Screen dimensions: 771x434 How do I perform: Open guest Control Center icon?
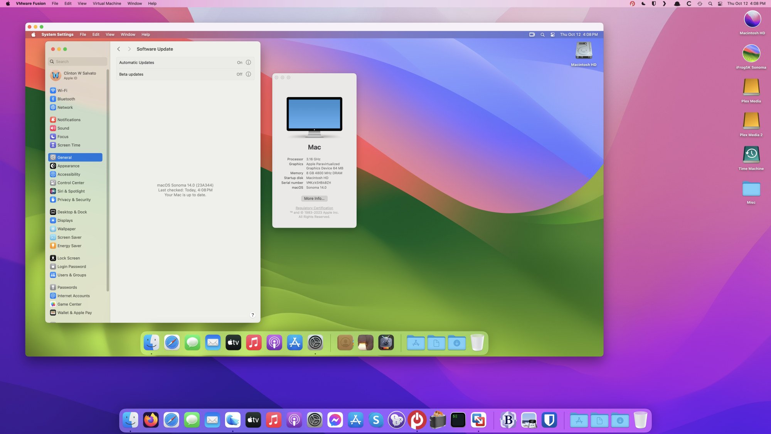click(x=553, y=35)
